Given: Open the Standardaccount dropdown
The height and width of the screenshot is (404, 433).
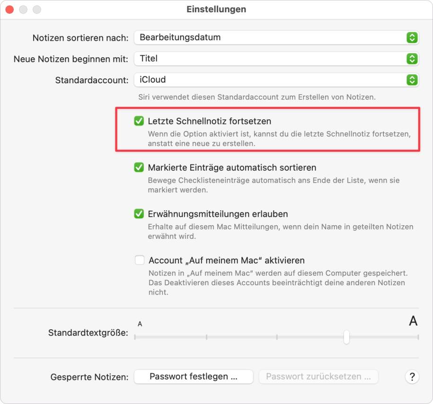Looking at the screenshot, I should [x=276, y=80].
